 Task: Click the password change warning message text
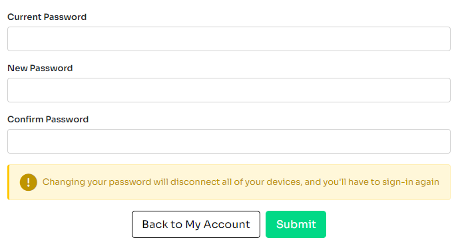241,182
